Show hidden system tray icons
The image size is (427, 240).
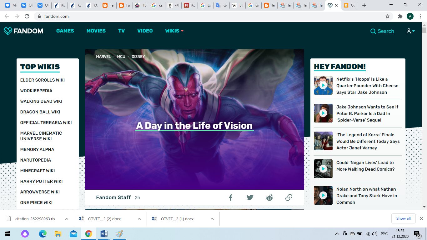coord(337,234)
